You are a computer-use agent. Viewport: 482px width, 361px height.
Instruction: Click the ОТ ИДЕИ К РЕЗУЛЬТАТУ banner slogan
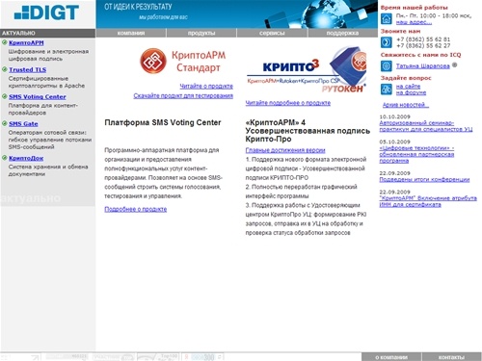coord(138,7)
